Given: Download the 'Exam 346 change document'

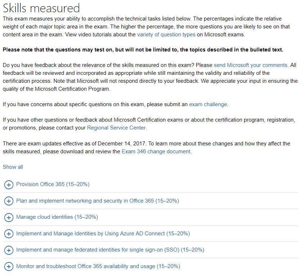Looking at the screenshot, I should click(156, 151).
